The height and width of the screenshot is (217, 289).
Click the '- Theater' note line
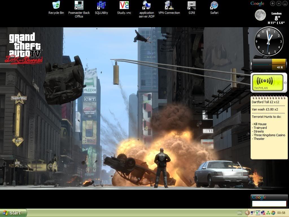tap(258, 139)
